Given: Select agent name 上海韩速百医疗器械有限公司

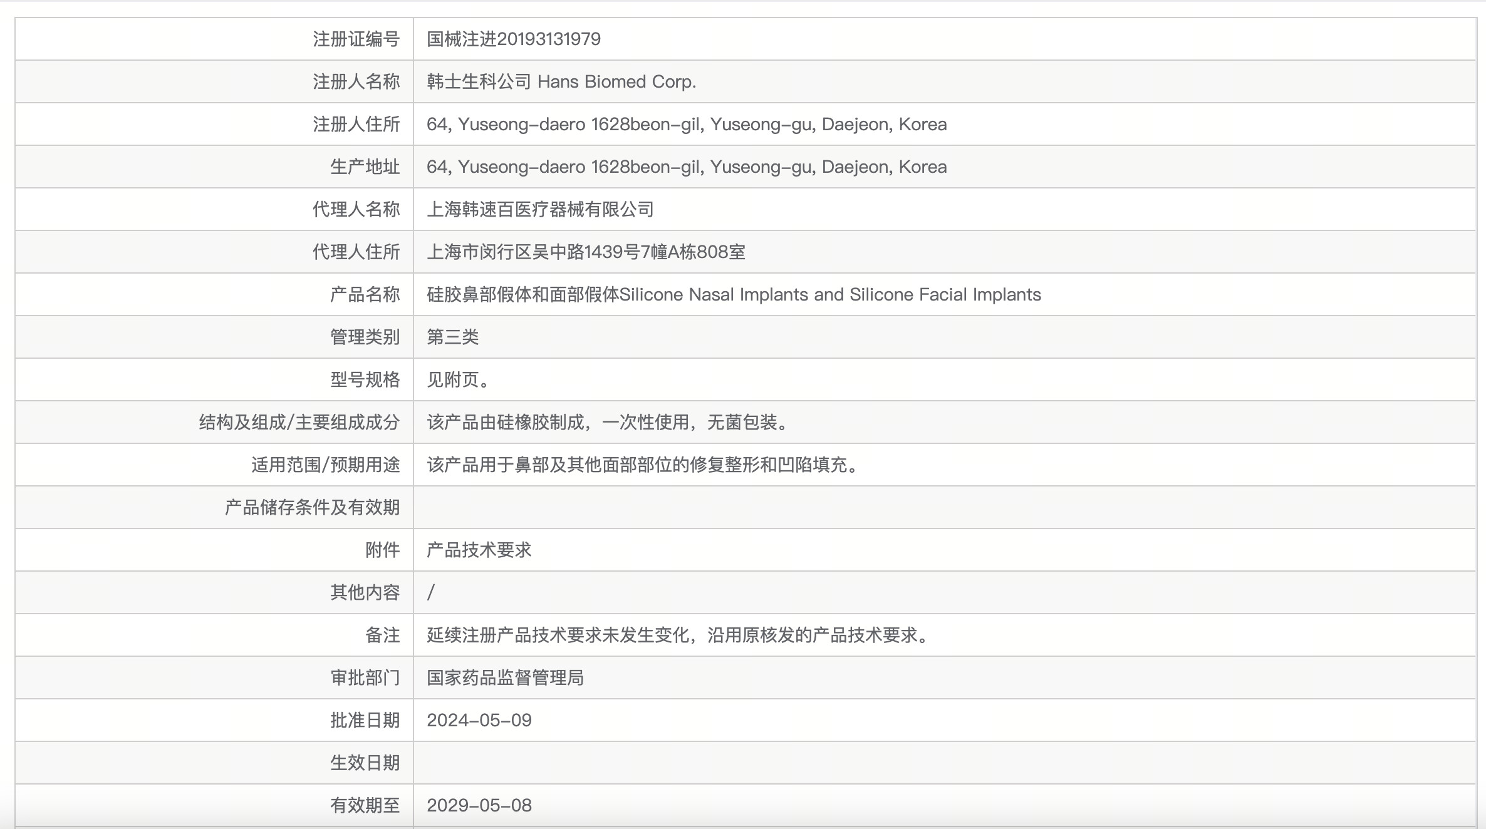Looking at the screenshot, I should 540,209.
